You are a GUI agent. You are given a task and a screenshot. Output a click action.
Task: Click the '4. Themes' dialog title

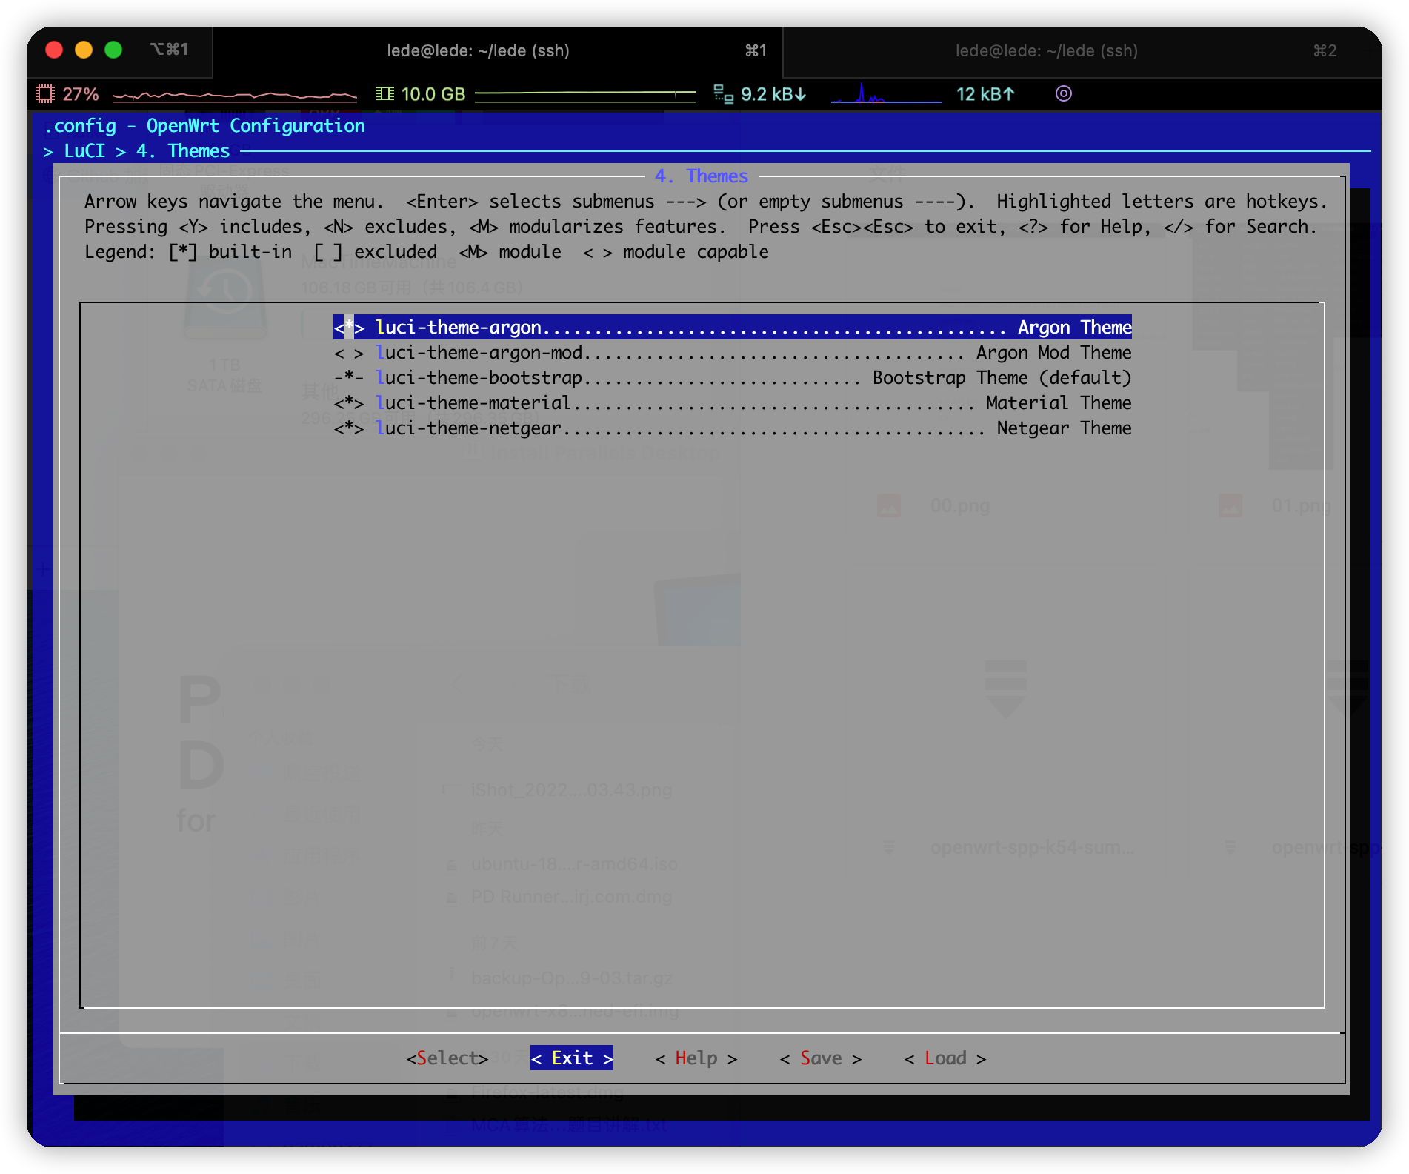click(702, 176)
